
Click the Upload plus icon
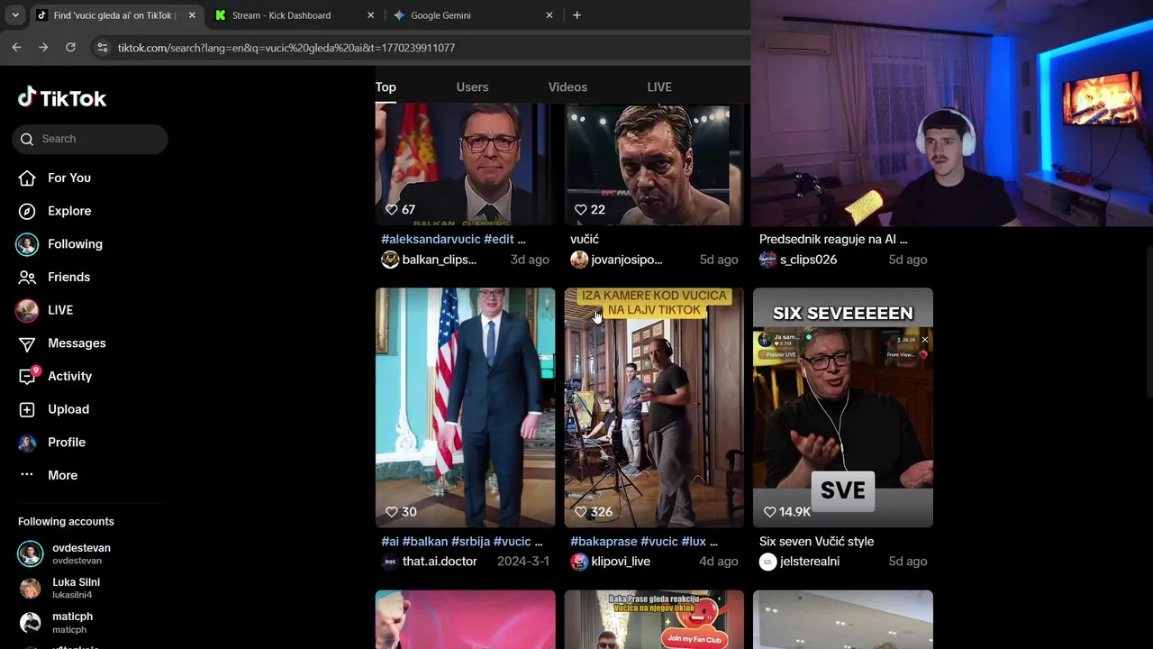point(27,409)
